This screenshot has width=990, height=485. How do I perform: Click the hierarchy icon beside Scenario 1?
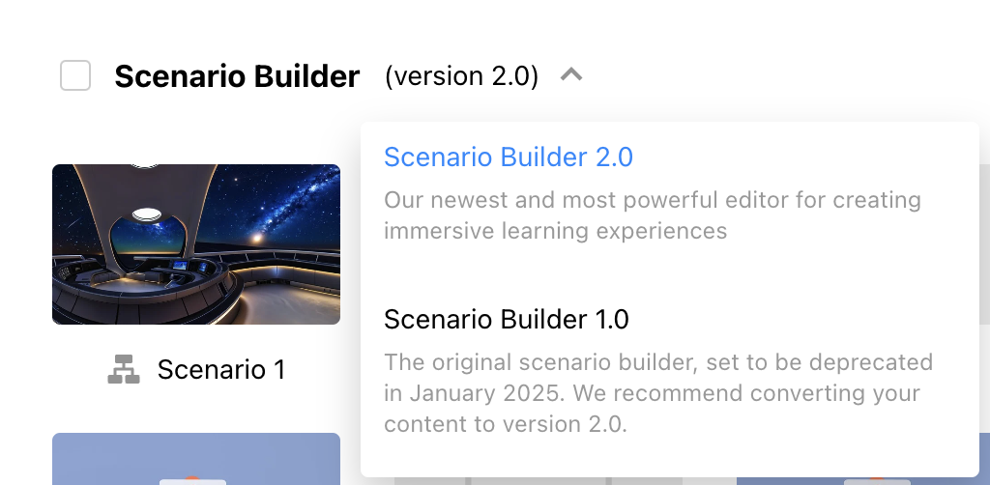pos(124,369)
